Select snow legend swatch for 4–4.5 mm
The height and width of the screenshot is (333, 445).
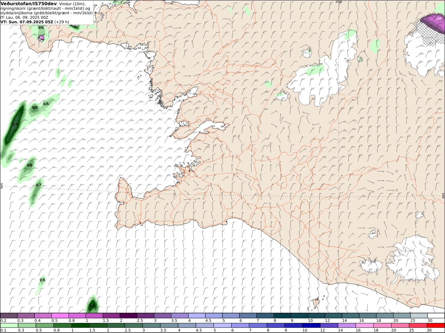pyautogui.click(x=197, y=315)
